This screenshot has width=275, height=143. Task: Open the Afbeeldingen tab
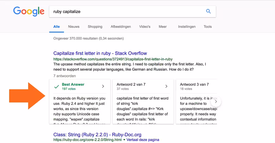[121, 27]
